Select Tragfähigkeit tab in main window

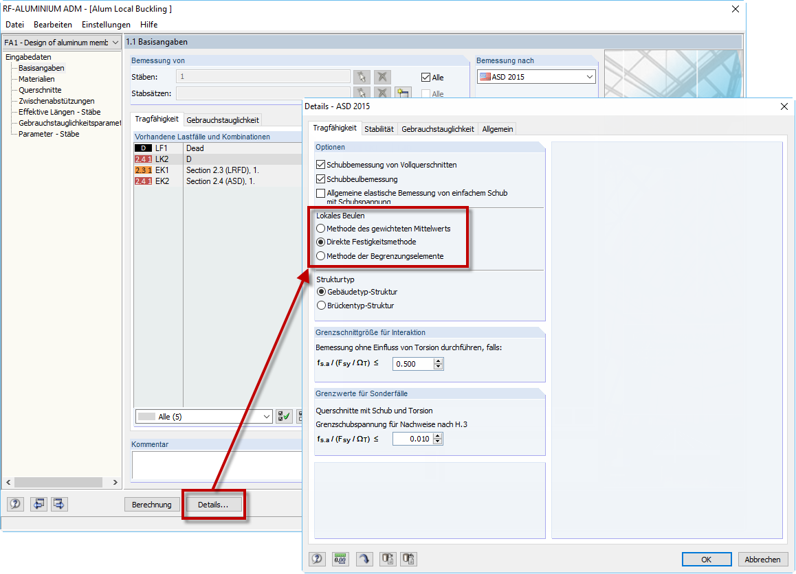tap(156, 119)
